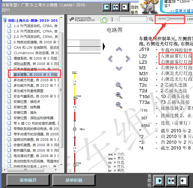Click the 菜单展开 button
Viewport: 193px width, 188px height.
pos(28,180)
